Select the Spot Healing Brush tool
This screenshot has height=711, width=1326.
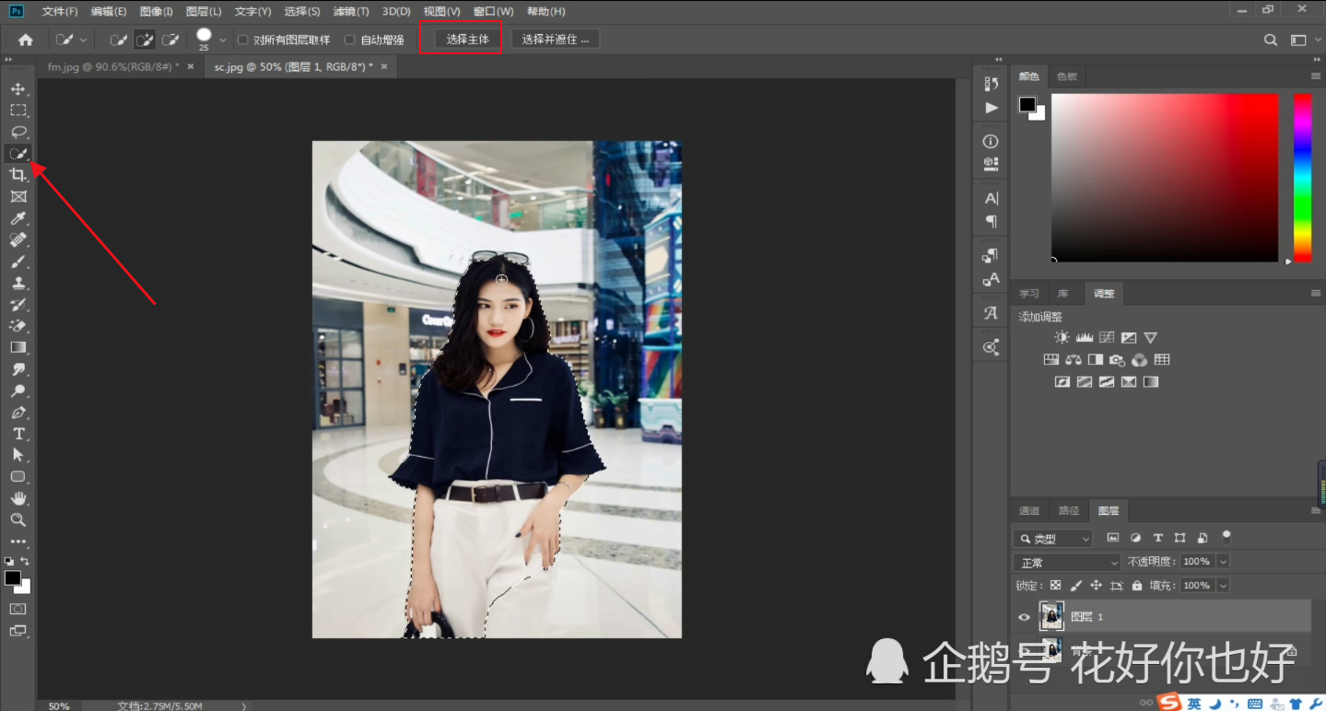point(18,239)
